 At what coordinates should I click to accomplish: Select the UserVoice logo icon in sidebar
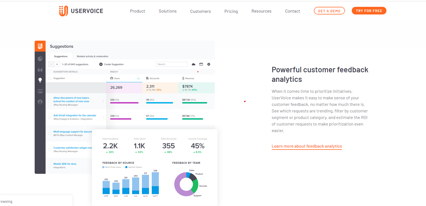[40, 46]
